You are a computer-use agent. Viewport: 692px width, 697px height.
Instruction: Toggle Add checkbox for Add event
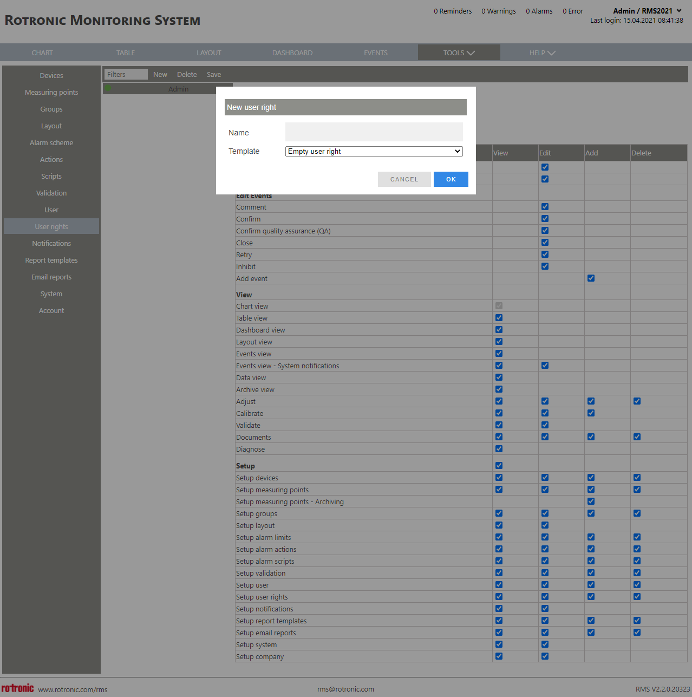tap(591, 278)
